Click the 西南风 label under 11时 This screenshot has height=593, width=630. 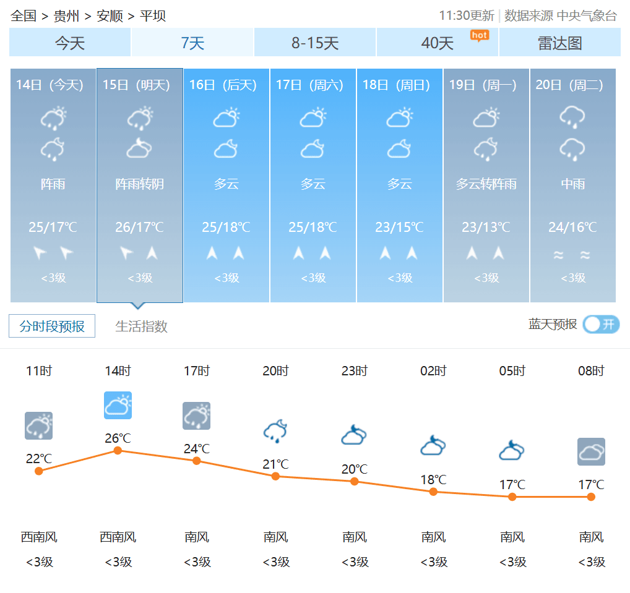39,537
